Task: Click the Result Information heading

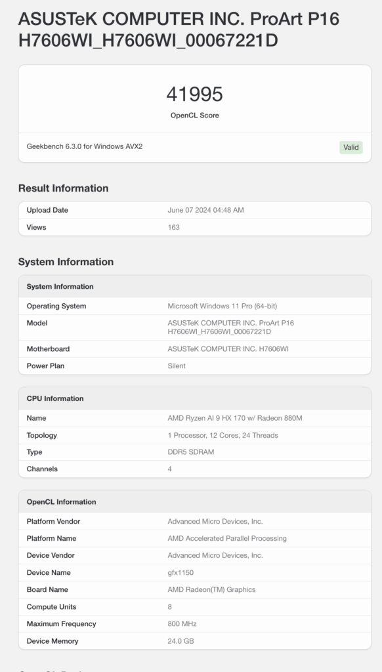Action: point(63,188)
